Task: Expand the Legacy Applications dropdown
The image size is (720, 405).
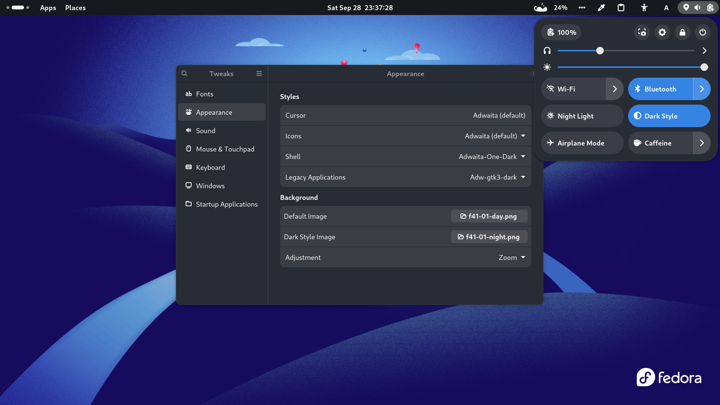Action: (x=497, y=177)
